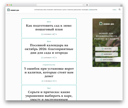Expand the ТОВАРЫ ДЛЯ ДОМА menu chevron
This screenshot has height=108, width=128.
pyautogui.click(x=82, y=10)
